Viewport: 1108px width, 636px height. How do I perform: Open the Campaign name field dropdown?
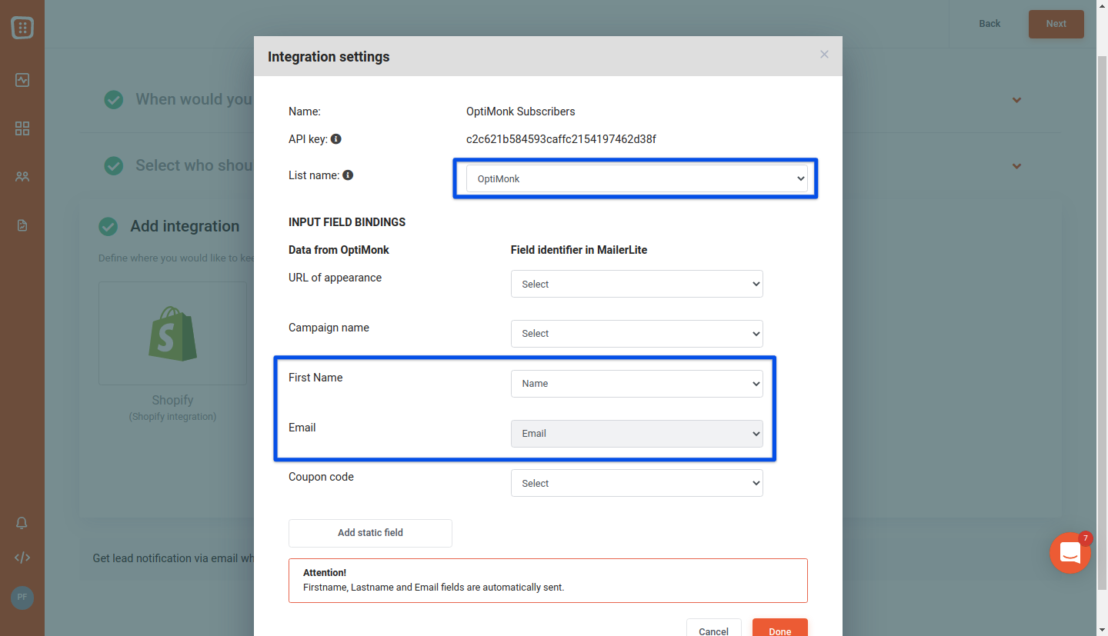637,334
